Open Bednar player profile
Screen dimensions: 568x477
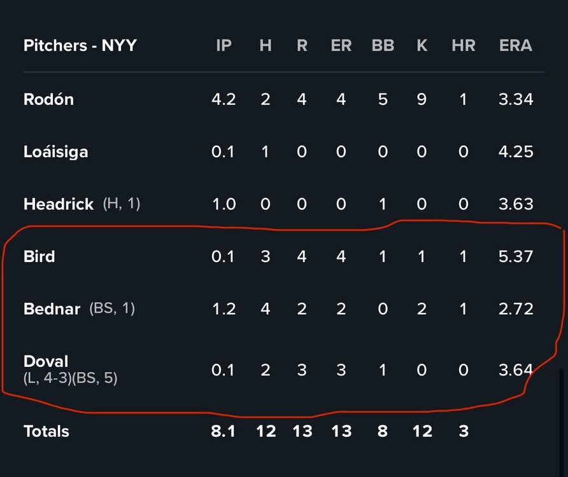click(52, 309)
